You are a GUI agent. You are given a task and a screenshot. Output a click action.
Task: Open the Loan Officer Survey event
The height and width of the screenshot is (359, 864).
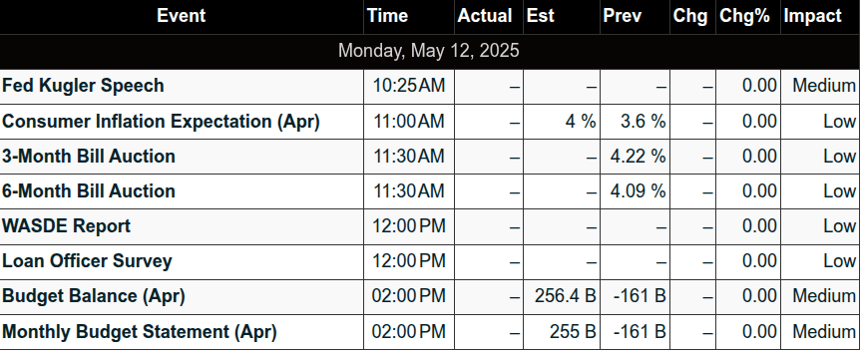pos(87,261)
